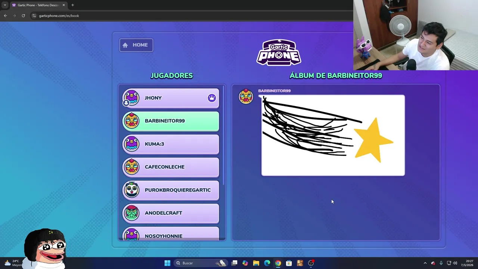Click the house icon in HOME button
The height and width of the screenshot is (269, 478).
tap(125, 45)
